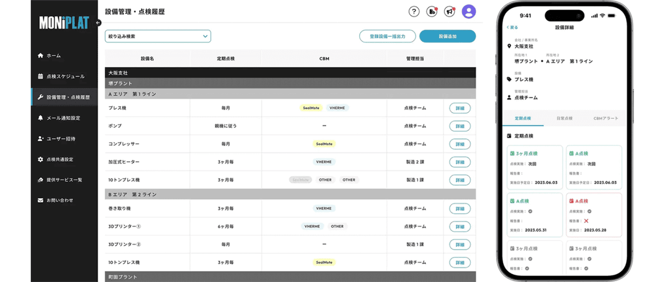Open 点検共通設定 gear icon in sidebar
The width and height of the screenshot is (657, 282).
pyautogui.click(x=41, y=160)
